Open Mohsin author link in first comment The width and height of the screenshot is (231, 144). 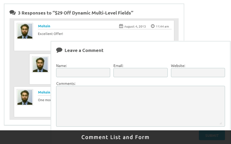tap(44, 26)
